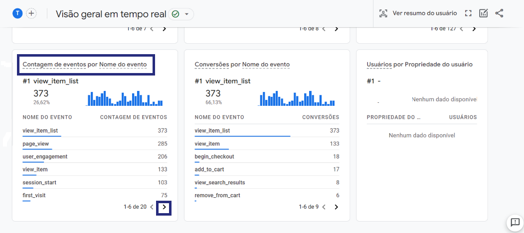
Task: Show previous page of conversions table
Action: point(324,207)
